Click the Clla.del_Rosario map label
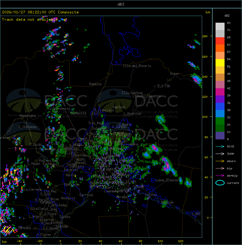The image size is (242, 245). (x=137, y=66)
